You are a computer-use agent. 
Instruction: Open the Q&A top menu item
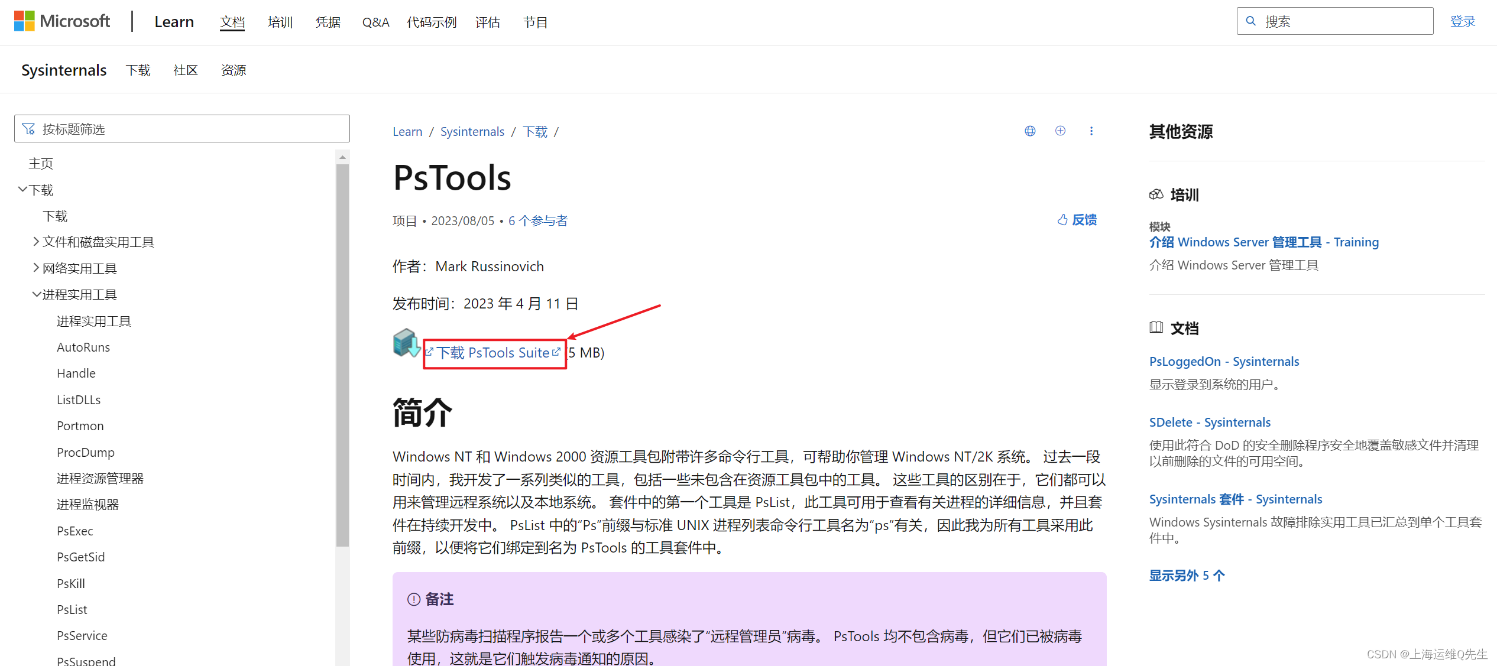(375, 22)
